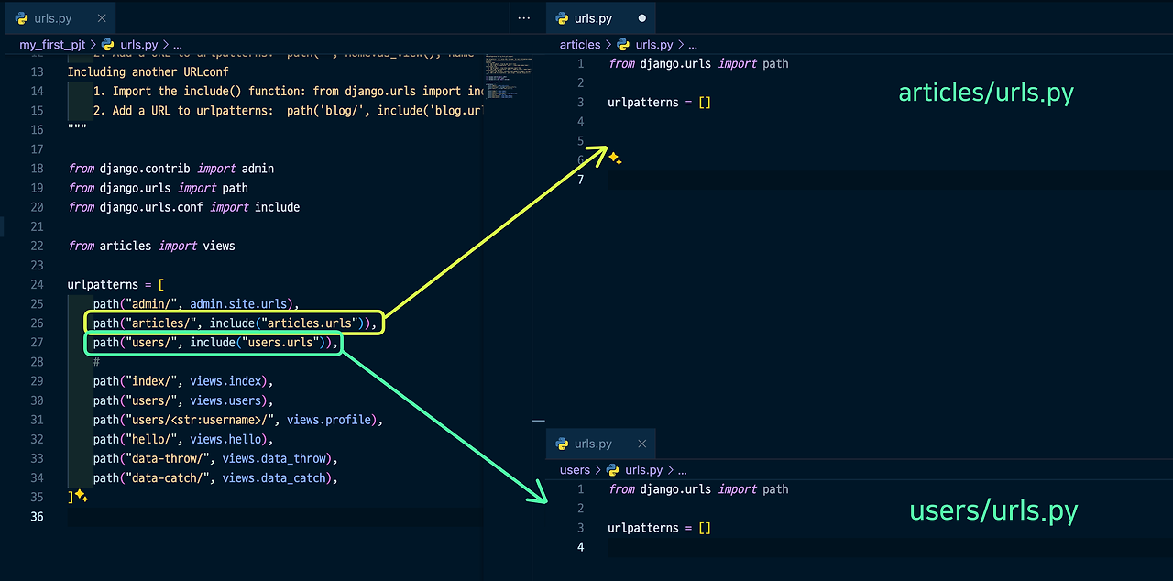
Task: Open the ellipsis breadcrumb after articles urls.py
Action: (x=693, y=44)
